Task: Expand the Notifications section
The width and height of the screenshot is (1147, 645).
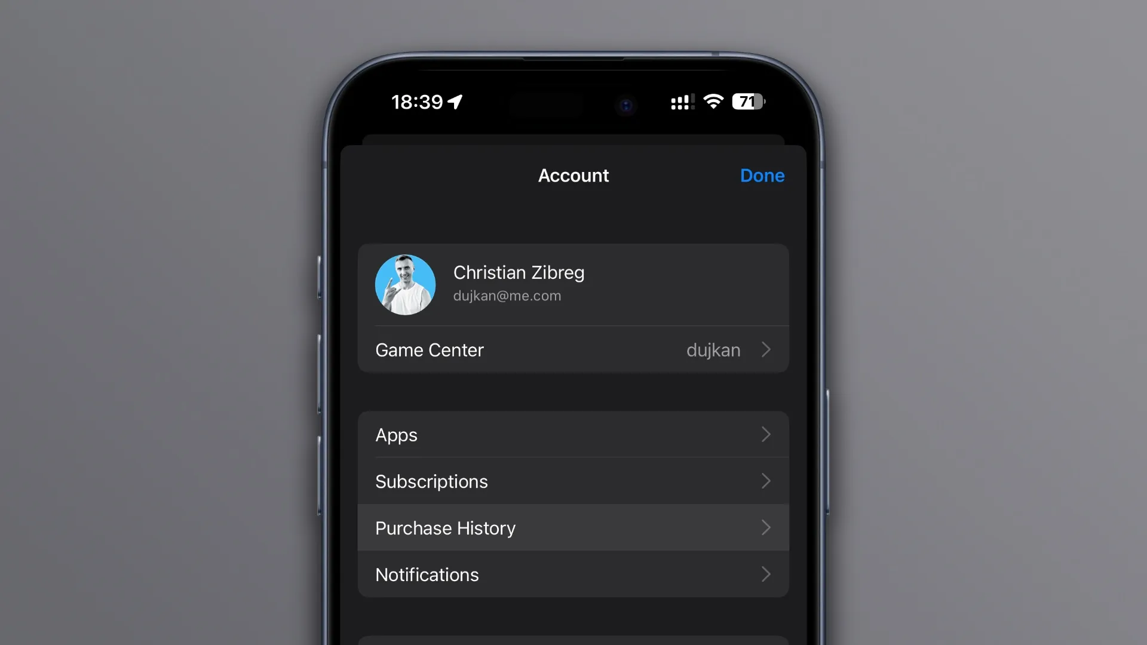Action: 573,574
